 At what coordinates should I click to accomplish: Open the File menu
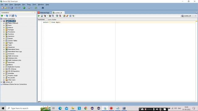(x=2, y=5)
